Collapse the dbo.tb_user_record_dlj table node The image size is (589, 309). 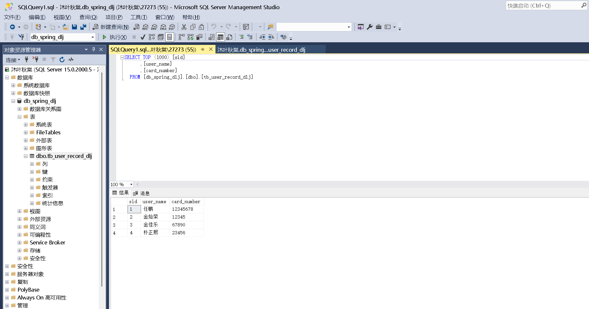coord(26,156)
